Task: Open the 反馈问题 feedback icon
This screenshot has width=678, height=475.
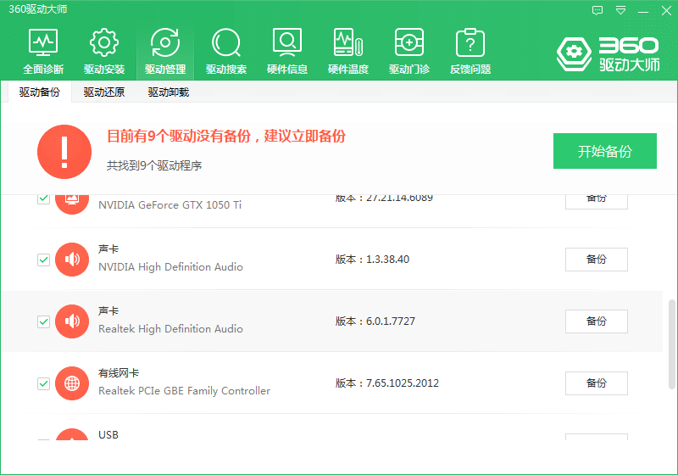Action: (470, 51)
